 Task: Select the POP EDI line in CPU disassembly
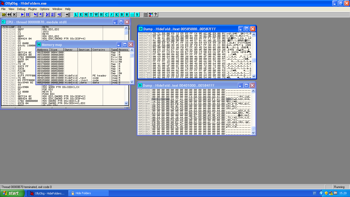point(63,89)
